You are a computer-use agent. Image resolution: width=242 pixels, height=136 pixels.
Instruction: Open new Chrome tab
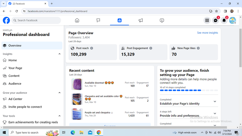52,4
